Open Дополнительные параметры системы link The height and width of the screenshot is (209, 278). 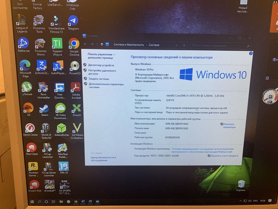[106, 85]
